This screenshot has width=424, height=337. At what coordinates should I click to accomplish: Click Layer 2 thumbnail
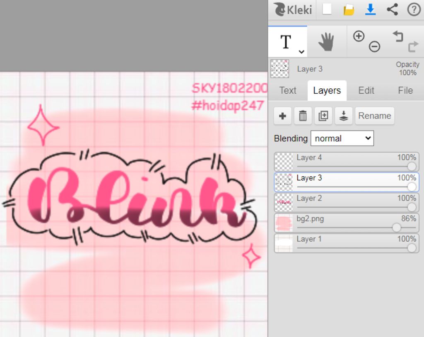coord(284,202)
